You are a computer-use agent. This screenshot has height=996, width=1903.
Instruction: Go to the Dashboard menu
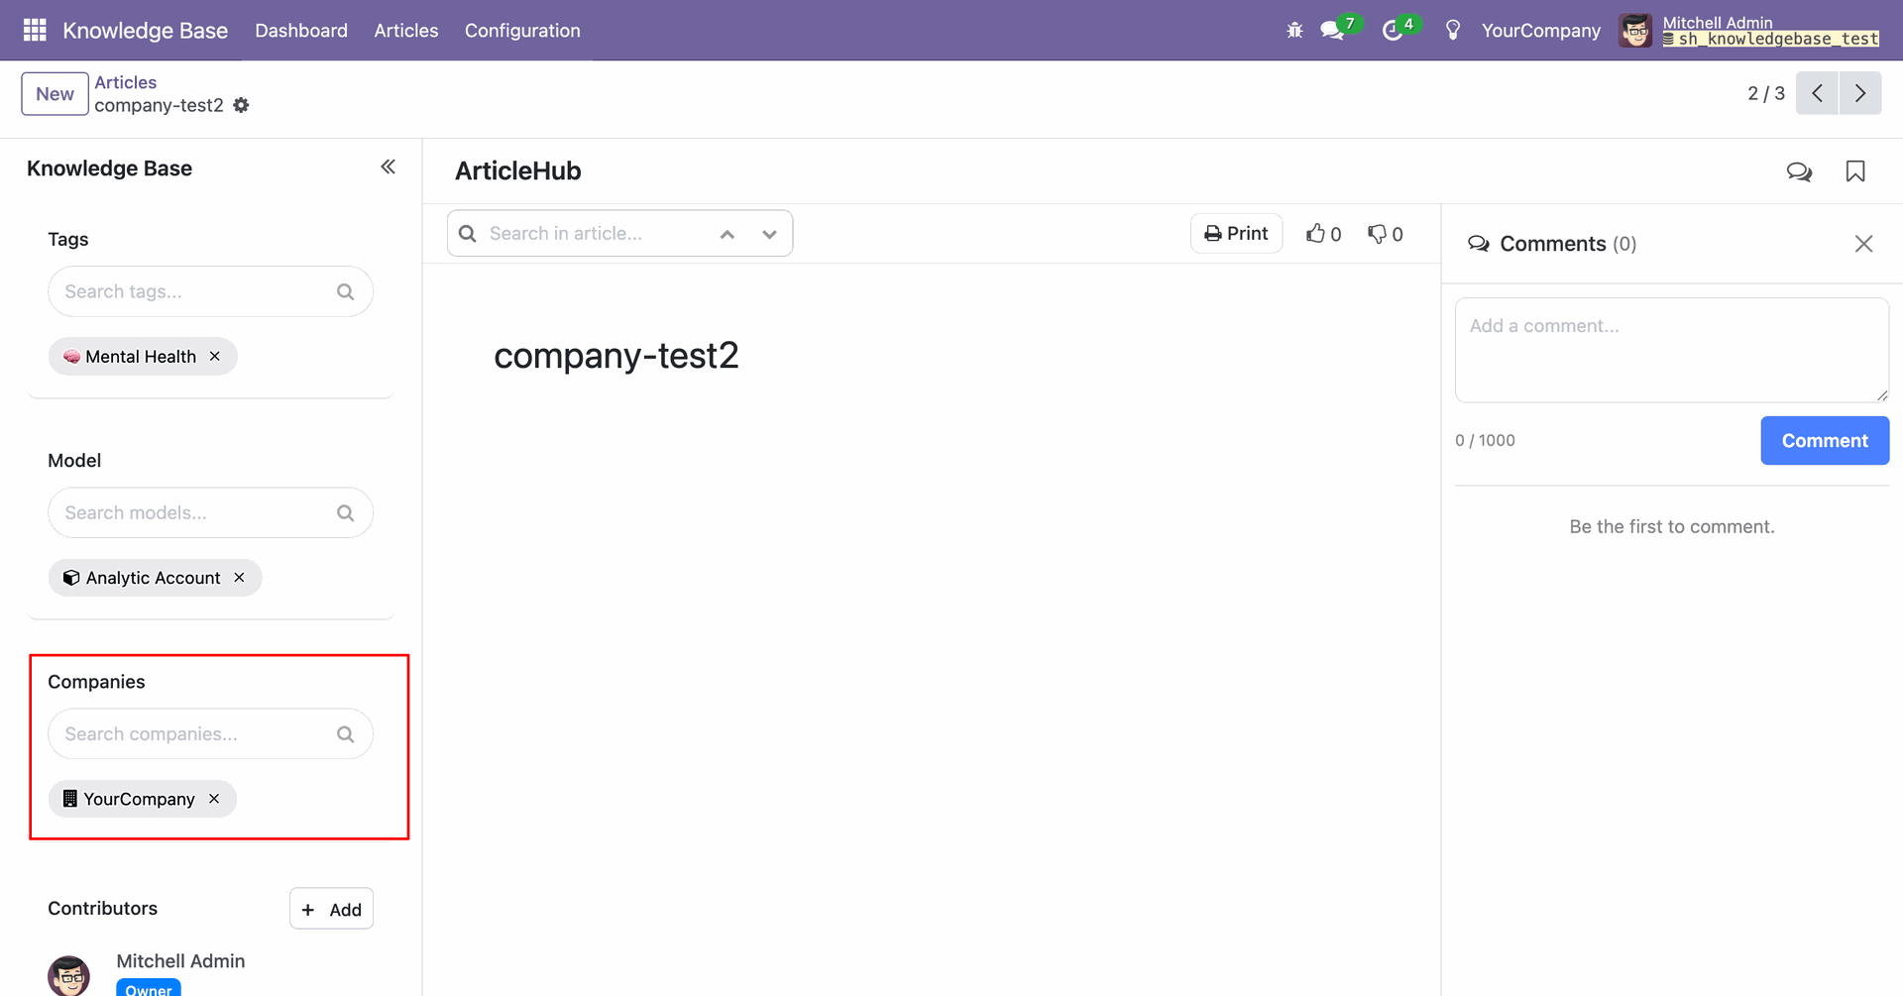(x=301, y=31)
